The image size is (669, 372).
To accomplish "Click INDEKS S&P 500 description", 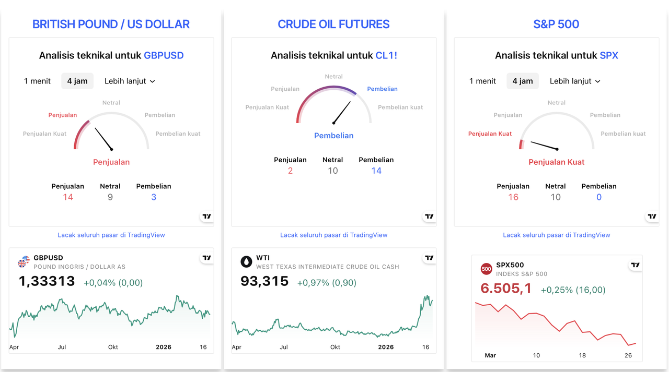I will pos(522,274).
